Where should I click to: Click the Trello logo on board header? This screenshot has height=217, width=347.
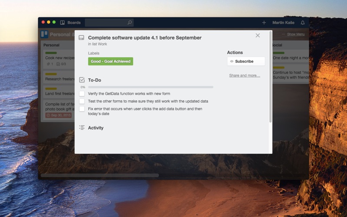coord(44,34)
